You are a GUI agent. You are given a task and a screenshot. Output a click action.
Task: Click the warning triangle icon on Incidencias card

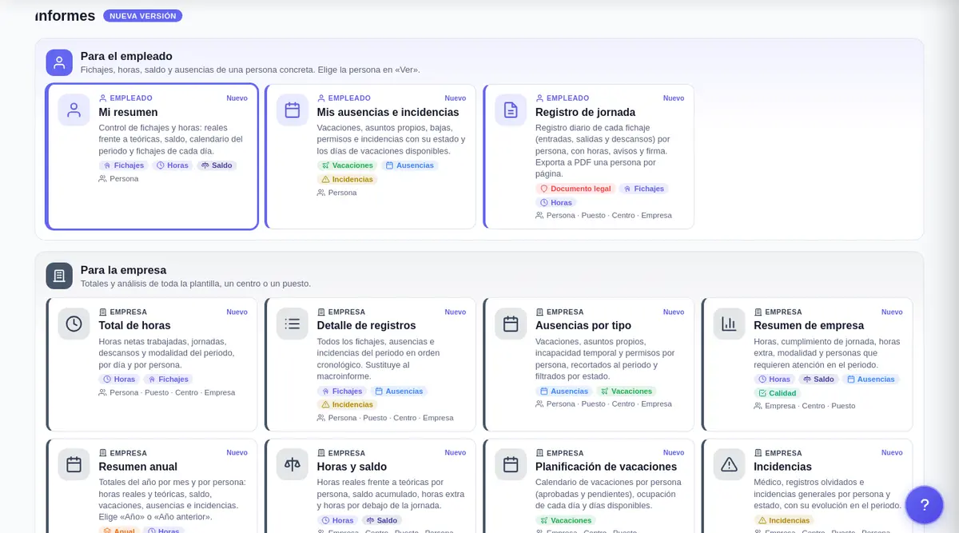[729, 464]
